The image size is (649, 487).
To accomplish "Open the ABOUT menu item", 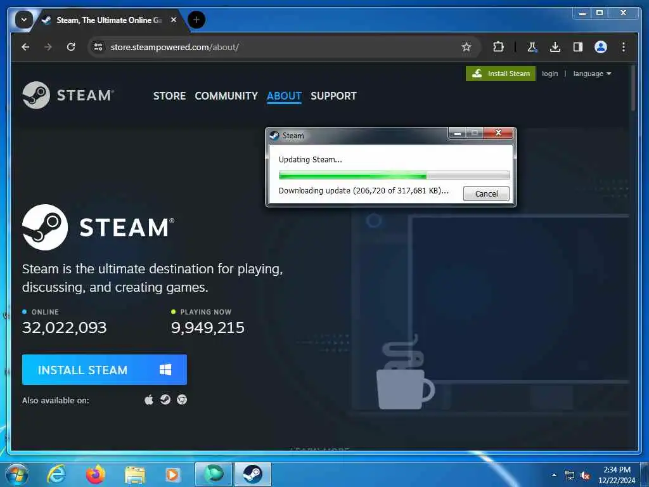I will 284,96.
